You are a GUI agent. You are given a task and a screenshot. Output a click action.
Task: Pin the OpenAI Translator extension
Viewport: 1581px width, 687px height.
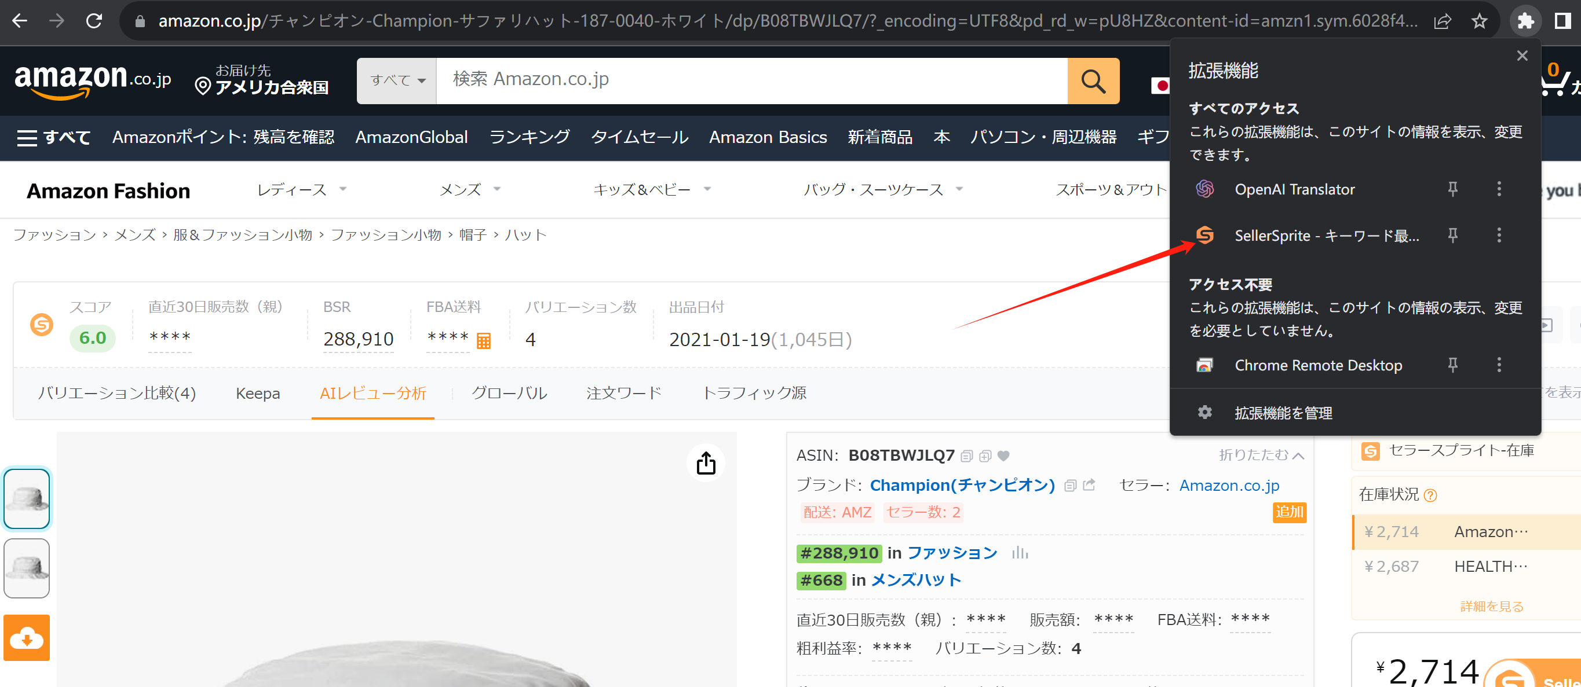[x=1452, y=189]
